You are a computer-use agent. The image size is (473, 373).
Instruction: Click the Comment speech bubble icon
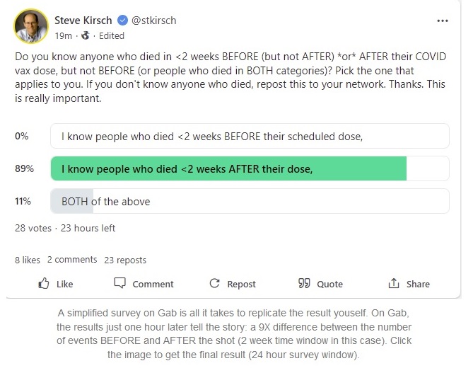(120, 284)
